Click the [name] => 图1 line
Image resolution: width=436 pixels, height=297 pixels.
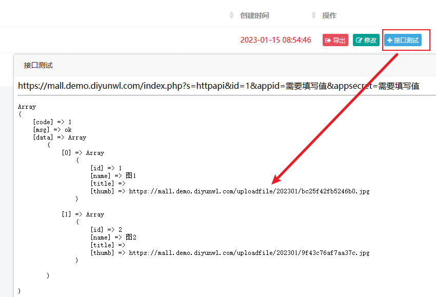tap(113, 176)
